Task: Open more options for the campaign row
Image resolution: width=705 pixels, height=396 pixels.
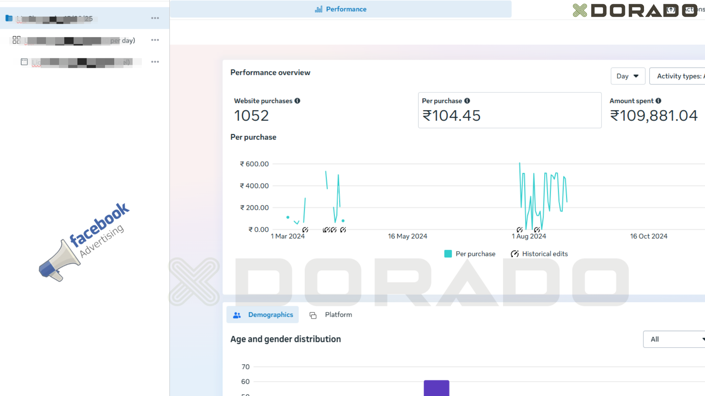Action: point(155,18)
